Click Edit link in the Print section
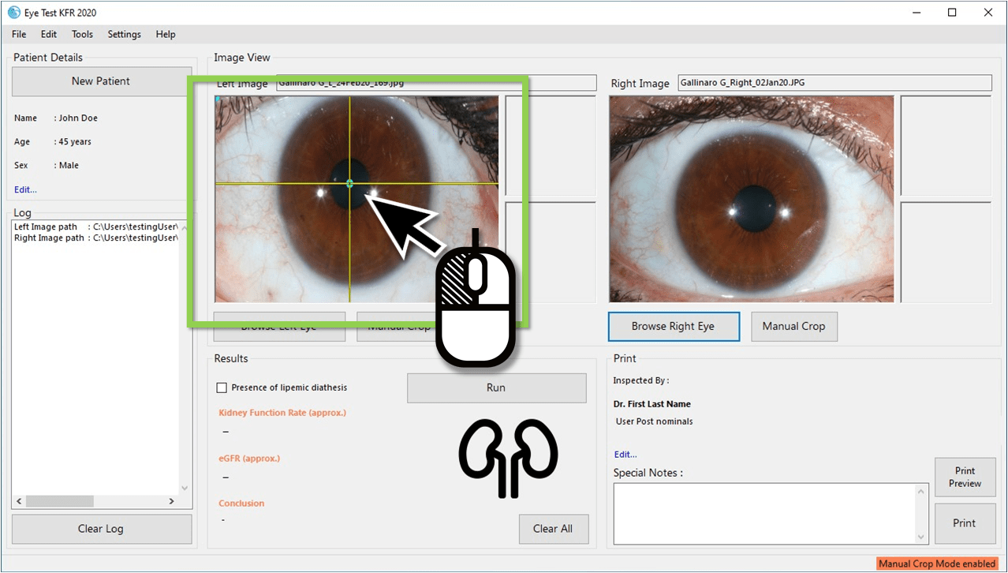 625,455
